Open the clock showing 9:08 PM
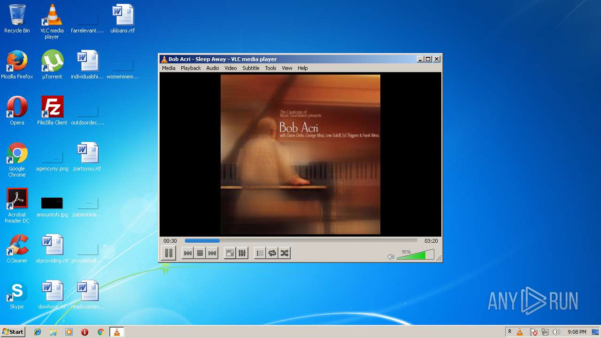Screen dimensions: 601x338 click(577, 332)
